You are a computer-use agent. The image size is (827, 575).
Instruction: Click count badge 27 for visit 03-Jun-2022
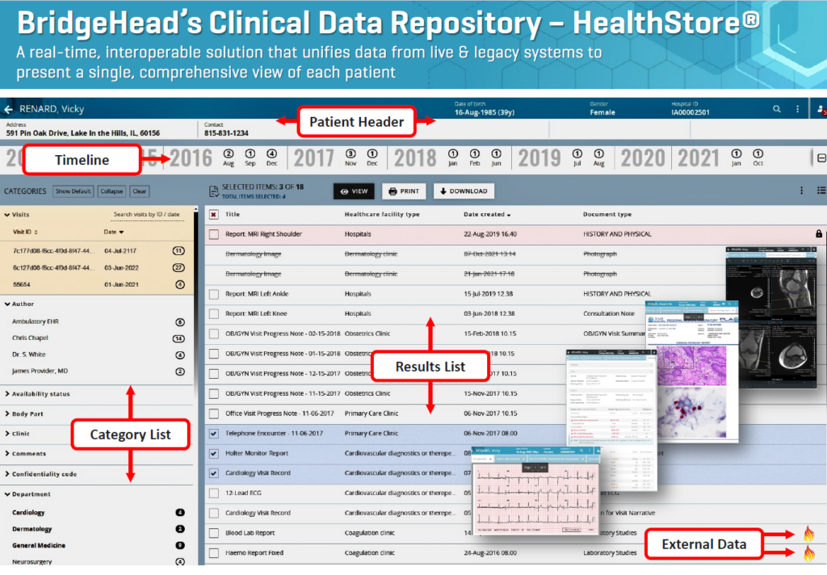click(x=178, y=268)
